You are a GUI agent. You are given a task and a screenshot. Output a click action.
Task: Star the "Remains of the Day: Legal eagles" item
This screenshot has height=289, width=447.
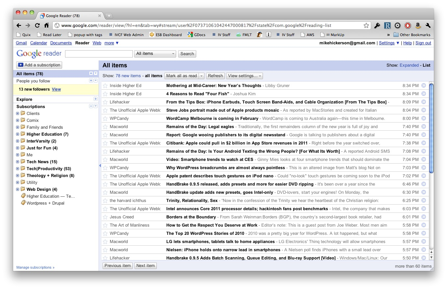point(105,127)
